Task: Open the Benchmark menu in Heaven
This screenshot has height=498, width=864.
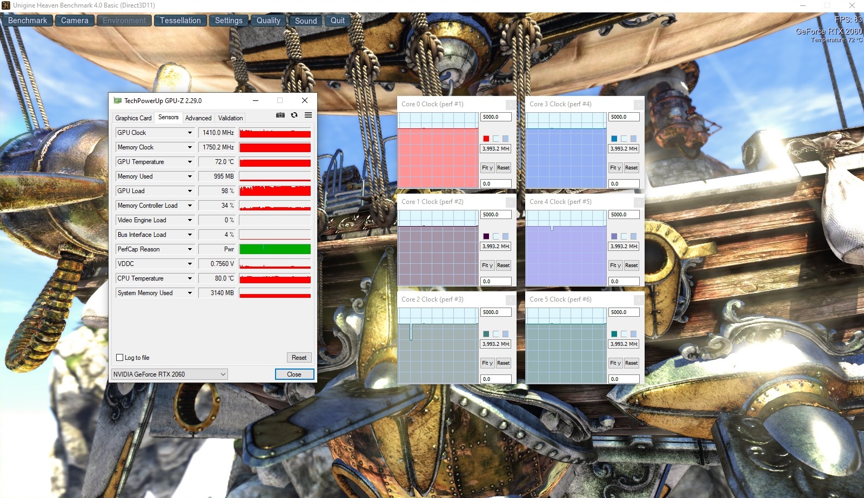Action: [x=28, y=21]
